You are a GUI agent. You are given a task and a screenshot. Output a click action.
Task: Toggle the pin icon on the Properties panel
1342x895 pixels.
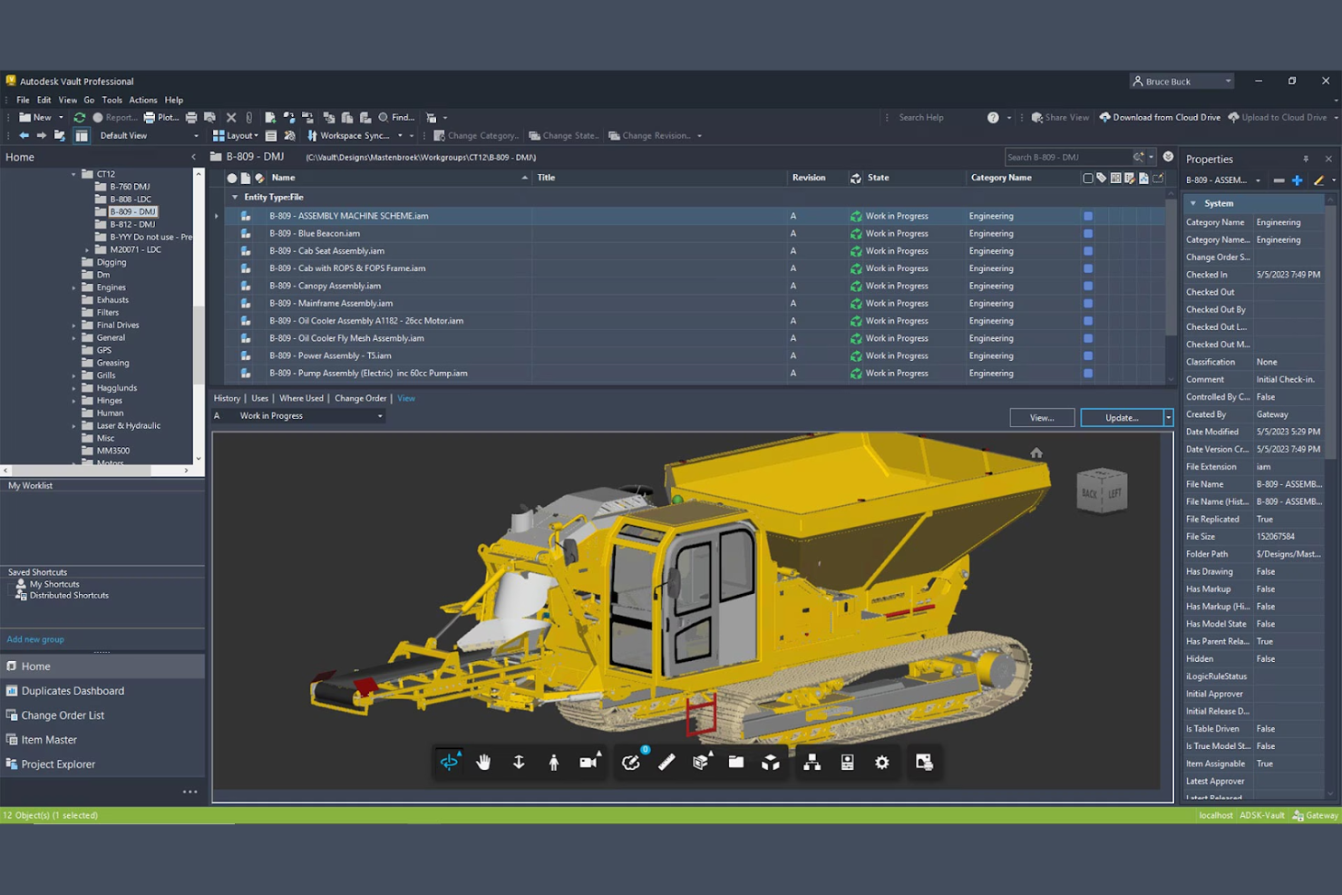pos(1306,159)
